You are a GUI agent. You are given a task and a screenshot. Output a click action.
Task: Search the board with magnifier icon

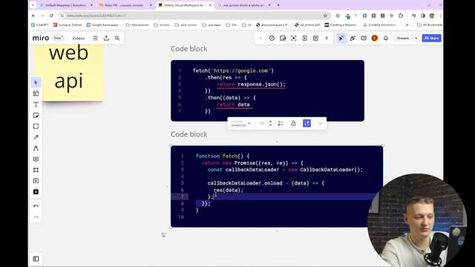point(117,38)
